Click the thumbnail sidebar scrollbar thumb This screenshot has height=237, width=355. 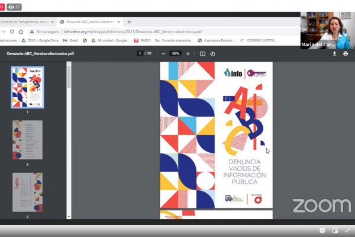(x=69, y=76)
